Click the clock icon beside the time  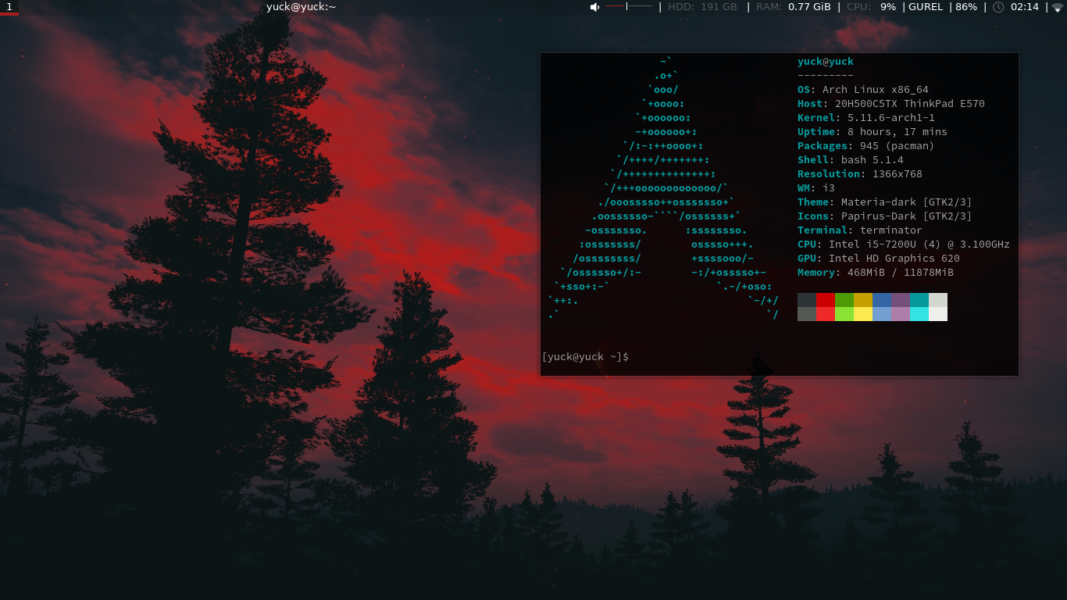(998, 7)
